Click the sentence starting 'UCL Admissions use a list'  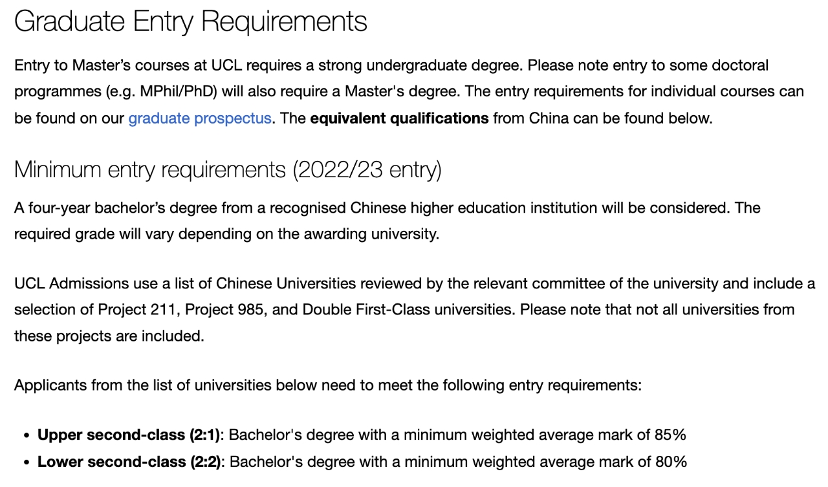click(x=414, y=283)
